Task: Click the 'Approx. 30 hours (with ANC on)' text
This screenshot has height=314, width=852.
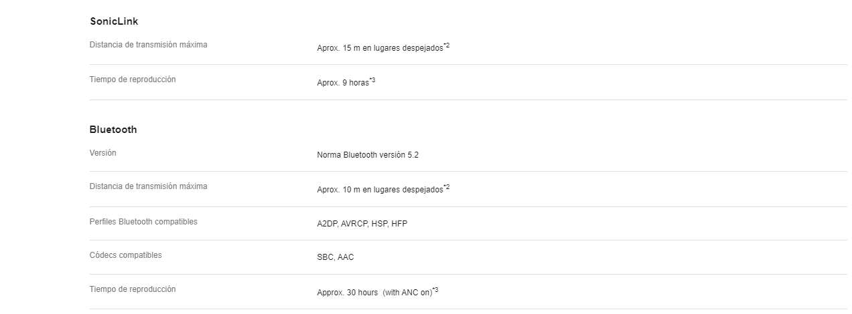Action: point(374,293)
